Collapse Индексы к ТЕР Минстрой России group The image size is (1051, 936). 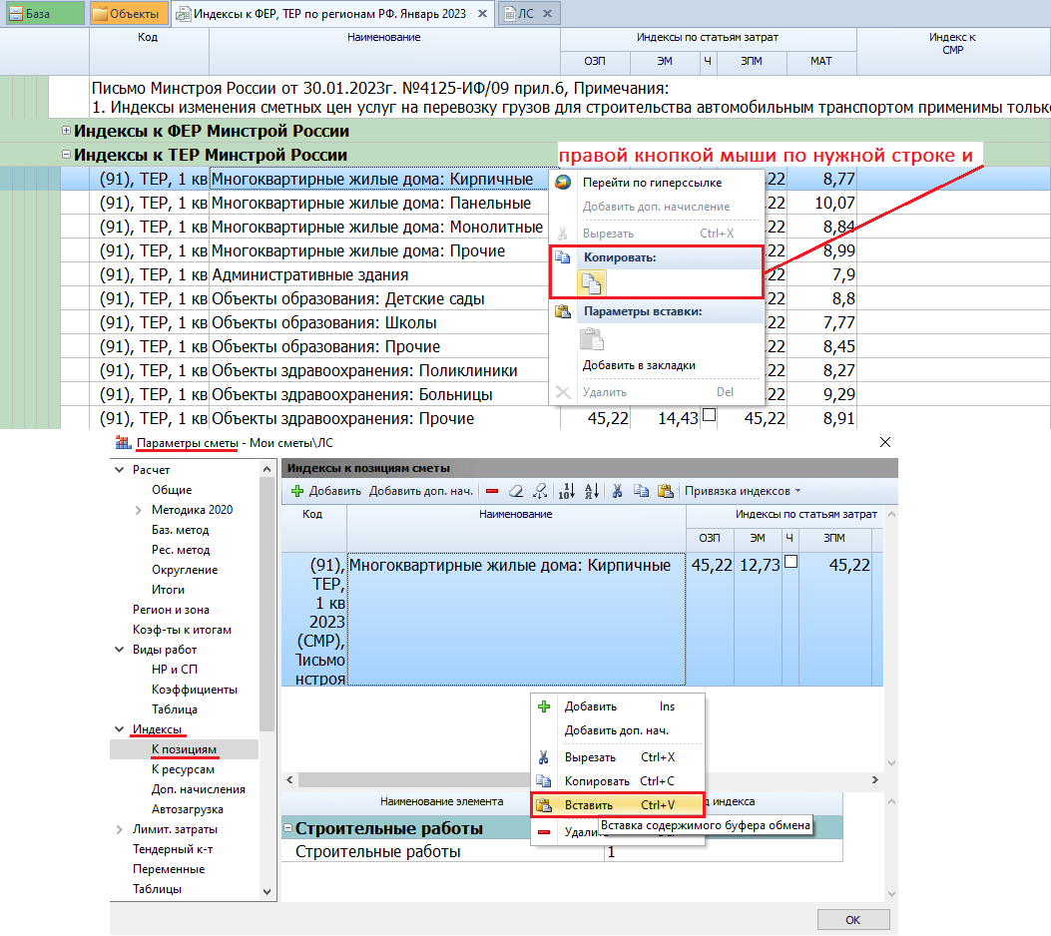(66, 154)
